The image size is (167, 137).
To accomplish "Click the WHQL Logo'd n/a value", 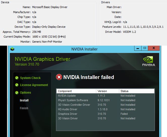I will 125,22.
